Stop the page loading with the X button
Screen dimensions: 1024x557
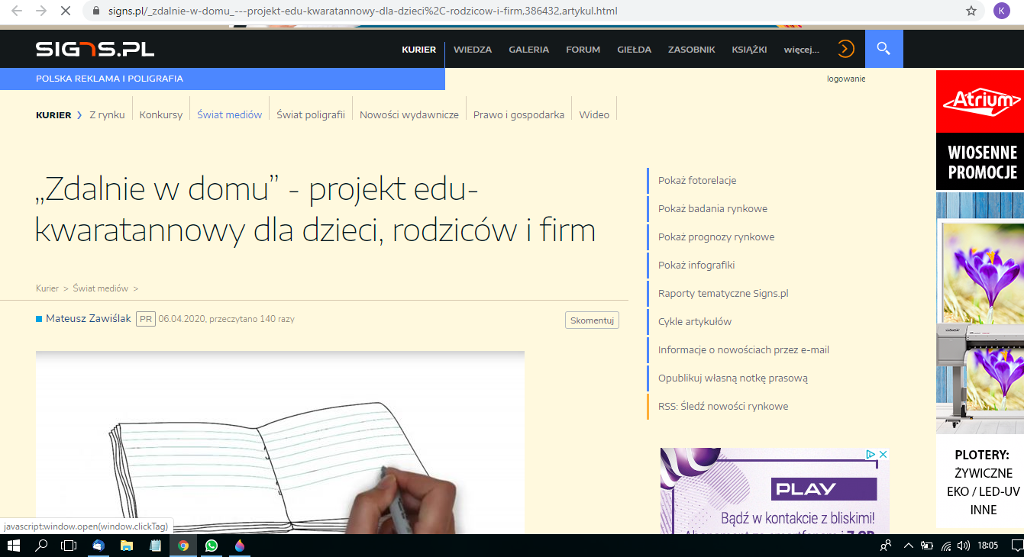[x=65, y=11]
